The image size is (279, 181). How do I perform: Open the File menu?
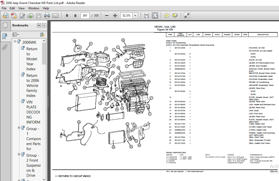[x=4, y=8]
